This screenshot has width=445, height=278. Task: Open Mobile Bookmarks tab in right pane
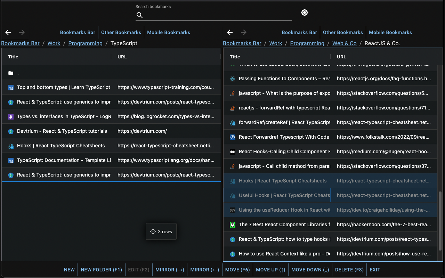(x=390, y=32)
